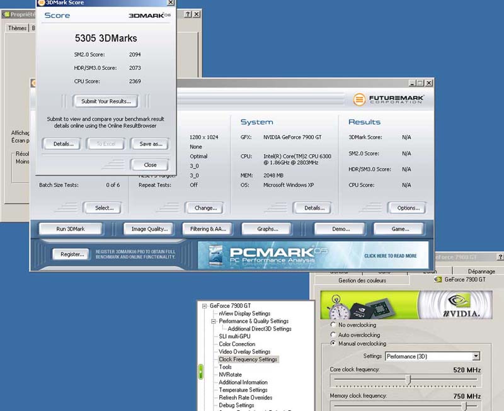Open Filtering & AA options
The image size is (504, 411).
pos(208,229)
